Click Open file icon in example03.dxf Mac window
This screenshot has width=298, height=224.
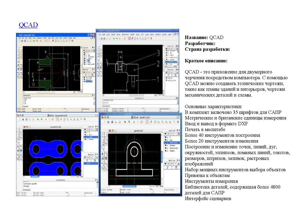click(x=23, y=119)
